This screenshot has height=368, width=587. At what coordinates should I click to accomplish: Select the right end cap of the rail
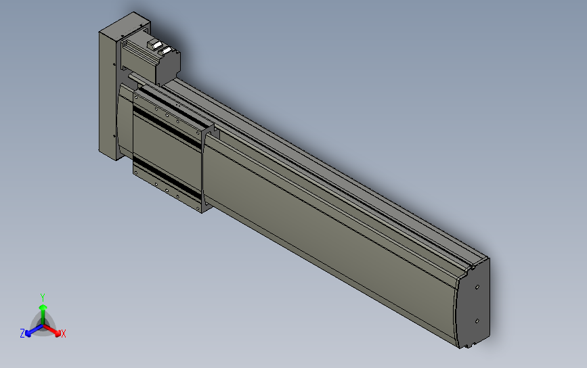pyautogui.click(x=474, y=303)
